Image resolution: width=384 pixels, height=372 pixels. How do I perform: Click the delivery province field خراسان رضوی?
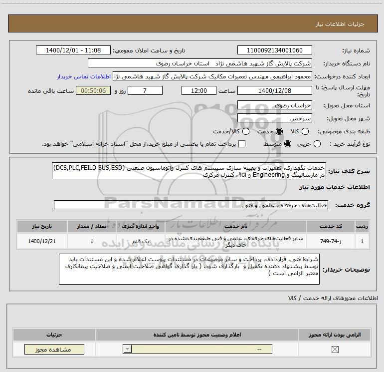click(x=274, y=105)
